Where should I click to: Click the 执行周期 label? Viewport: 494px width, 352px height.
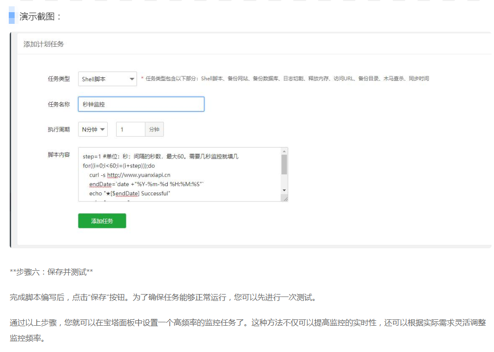coord(59,130)
